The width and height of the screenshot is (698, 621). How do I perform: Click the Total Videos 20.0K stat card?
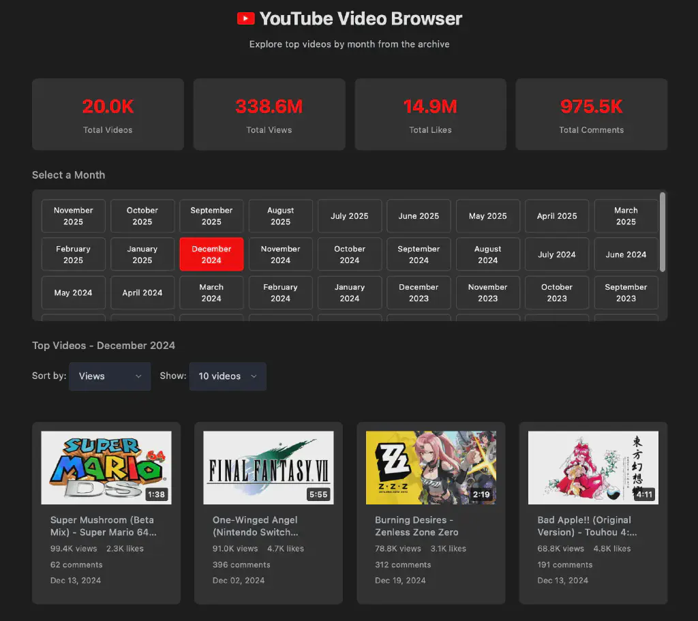(x=107, y=114)
